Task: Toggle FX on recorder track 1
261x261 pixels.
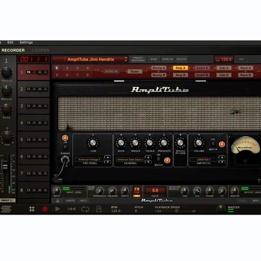Action: point(29,72)
